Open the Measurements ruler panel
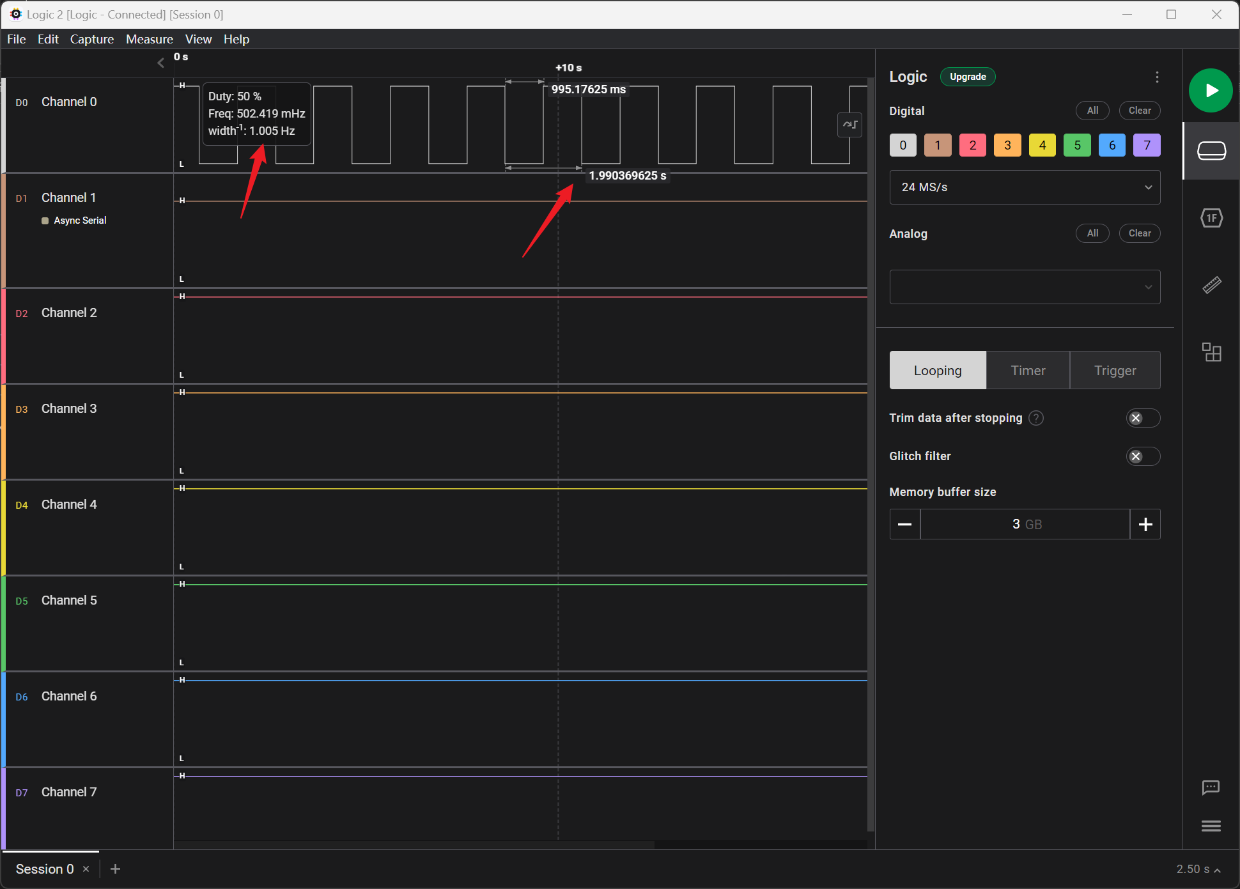This screenshot has height=889, width=1240. pos(1211,285)
